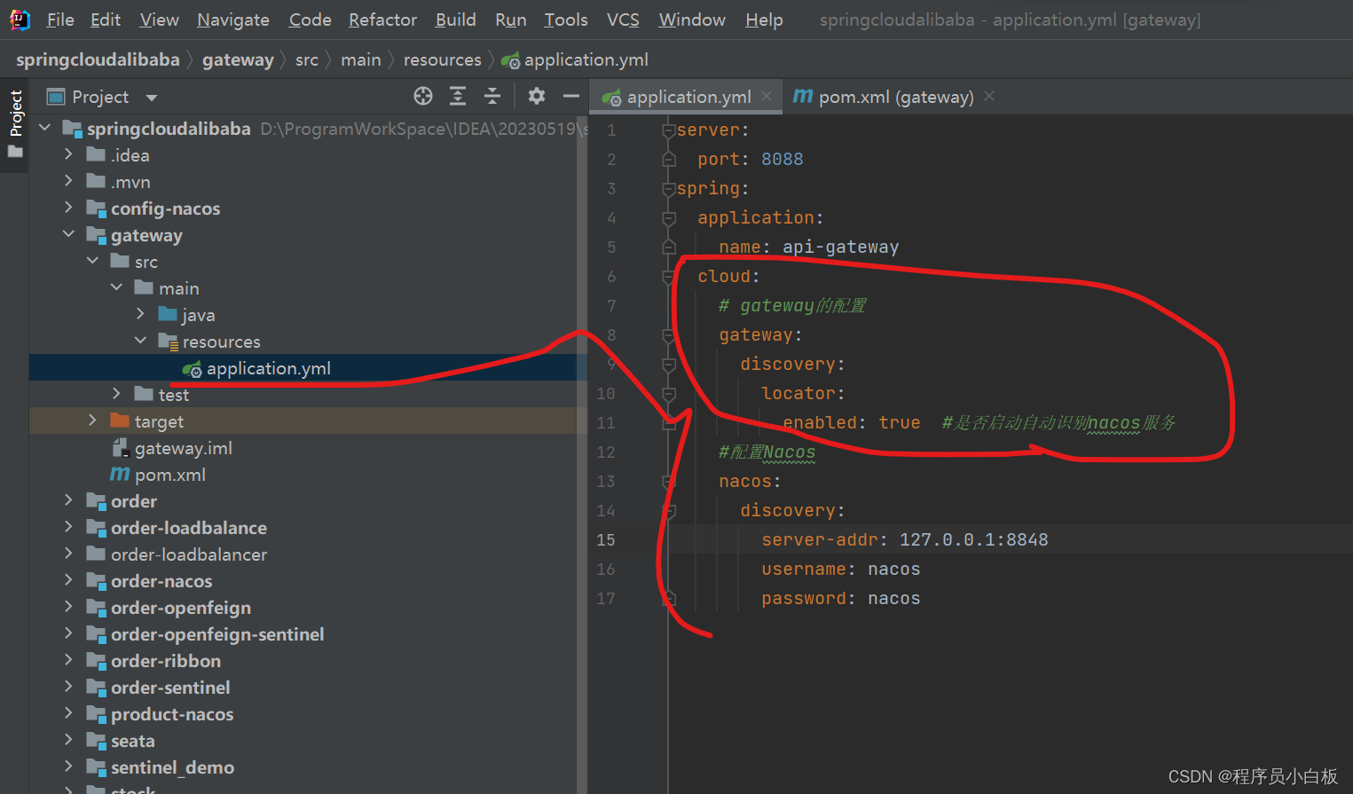Click the port value 8088
Viewport: 1353px width, 794px height.
(x=782, y=159)
